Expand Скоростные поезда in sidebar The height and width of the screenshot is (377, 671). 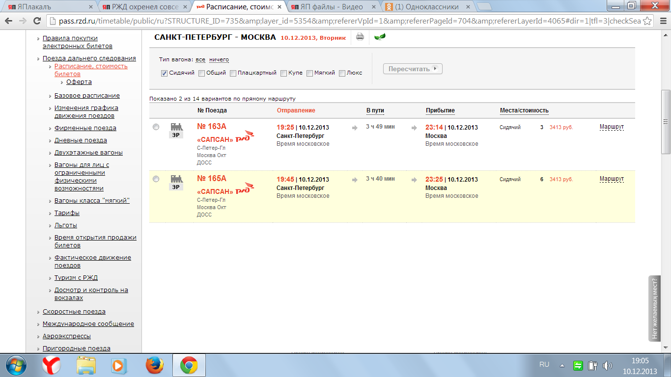(74, 311)
